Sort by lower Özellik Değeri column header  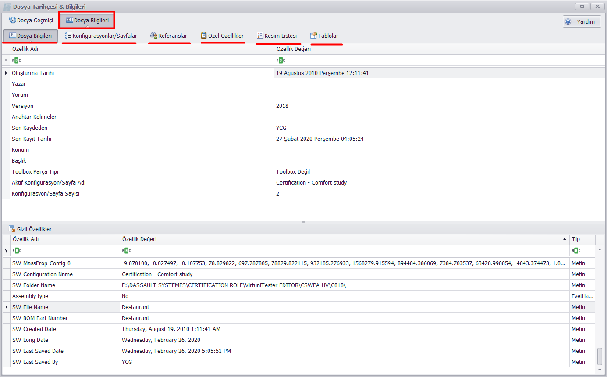pyautogui.click(x=344, y=239)
